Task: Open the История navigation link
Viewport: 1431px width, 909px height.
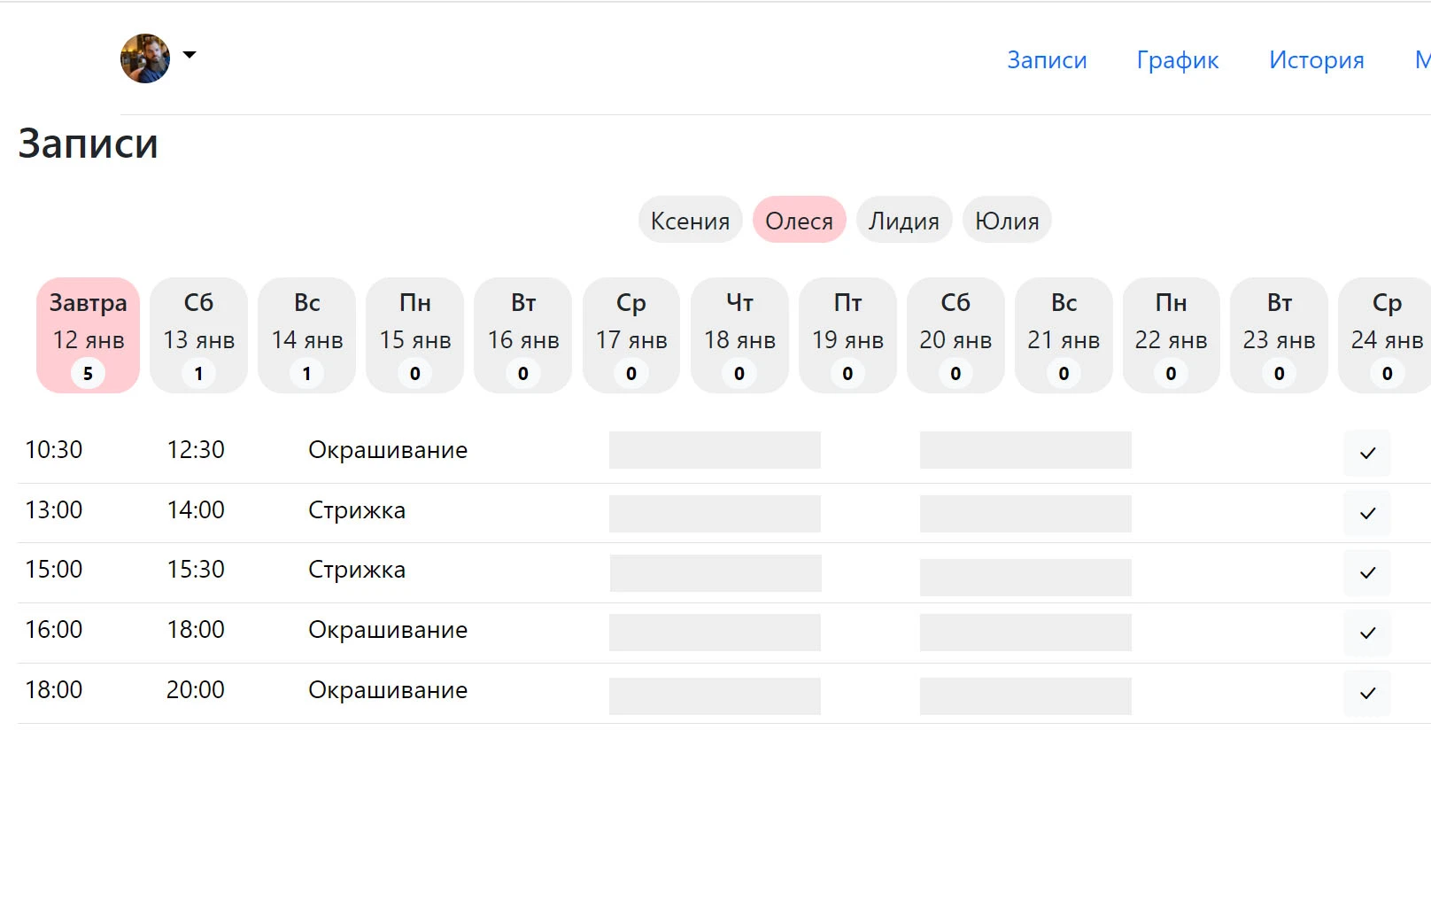Action: pos(1316,59)
